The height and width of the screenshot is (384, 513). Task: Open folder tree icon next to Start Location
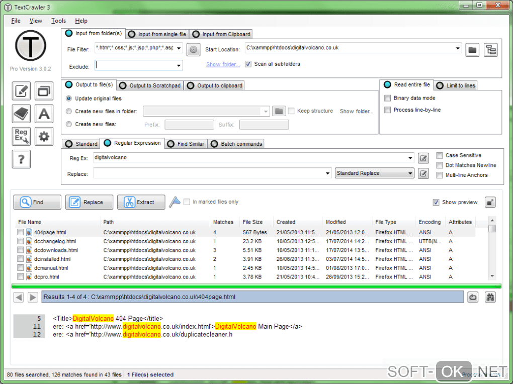(x=491, y=50)
